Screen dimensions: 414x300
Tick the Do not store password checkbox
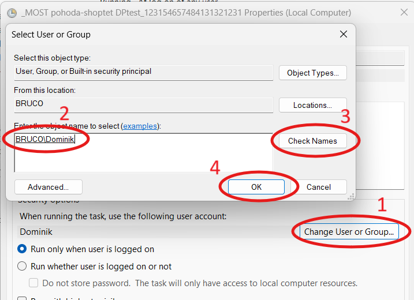point(34,283)
